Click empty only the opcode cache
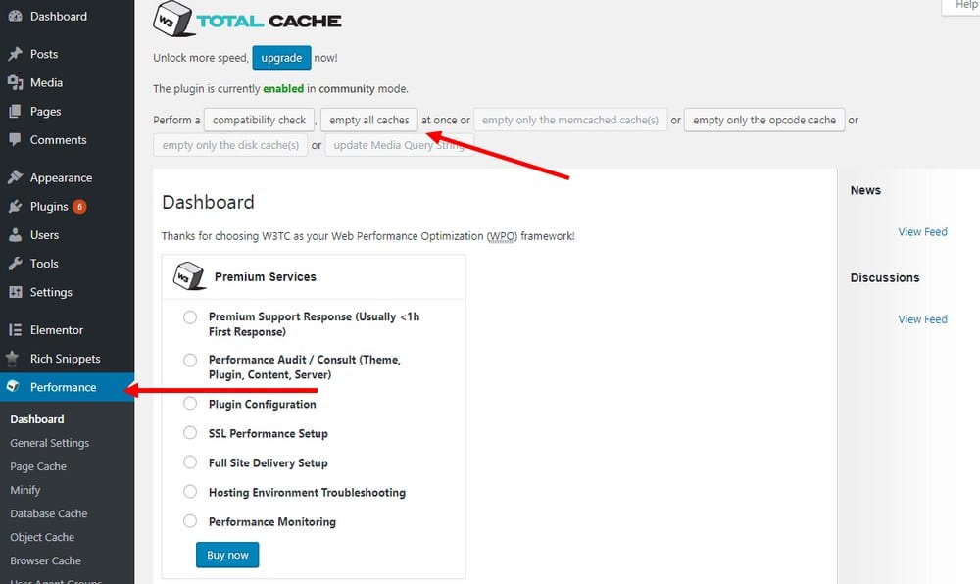 click(x=764, y=120)
